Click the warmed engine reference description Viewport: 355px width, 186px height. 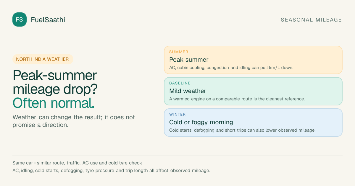pyautogui.click(x=237, y=99)
